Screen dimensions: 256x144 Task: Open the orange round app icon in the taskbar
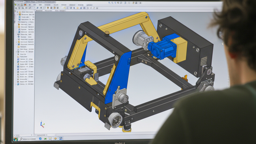(x=55, y=139)
